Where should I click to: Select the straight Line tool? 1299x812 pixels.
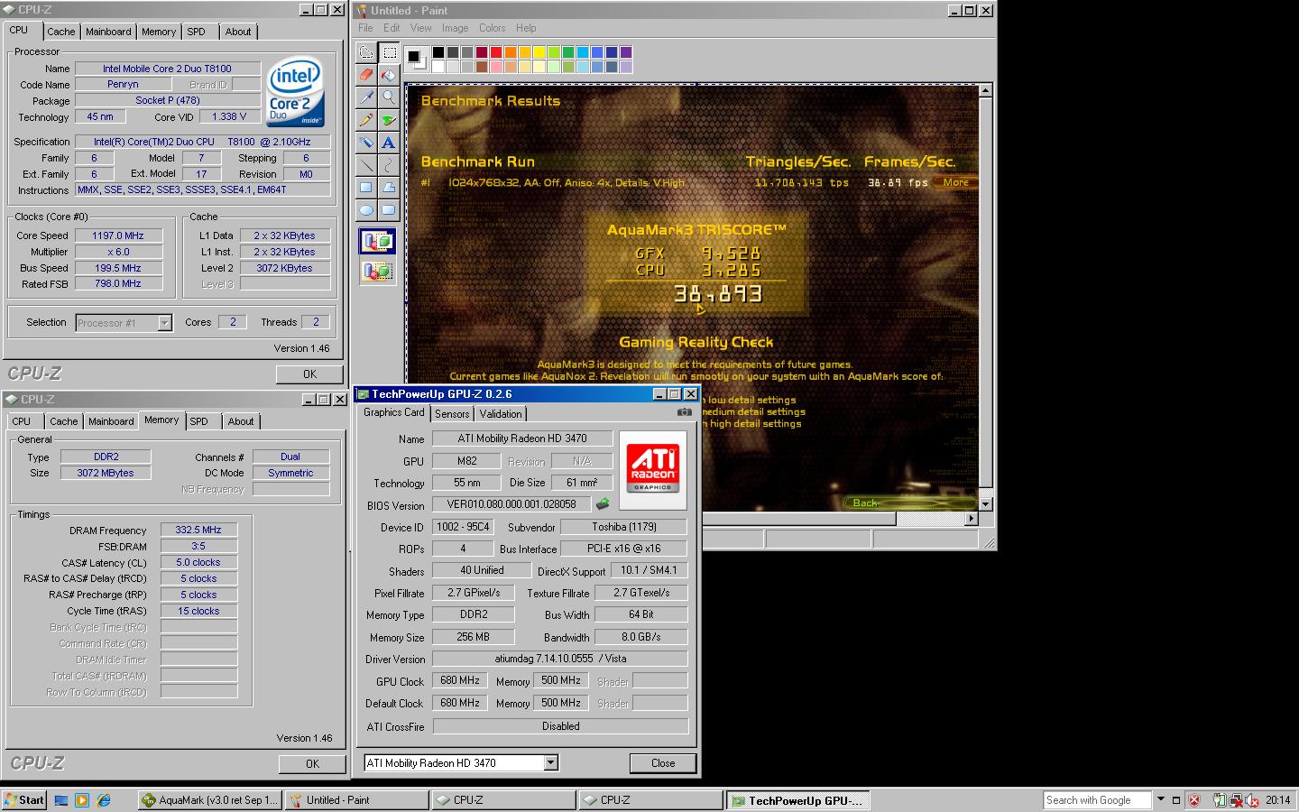tap(365, 164)
